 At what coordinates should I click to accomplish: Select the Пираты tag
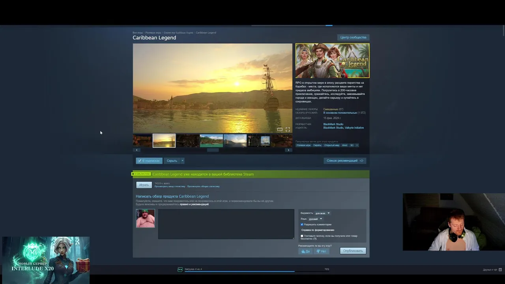click(x=317, y=145)
